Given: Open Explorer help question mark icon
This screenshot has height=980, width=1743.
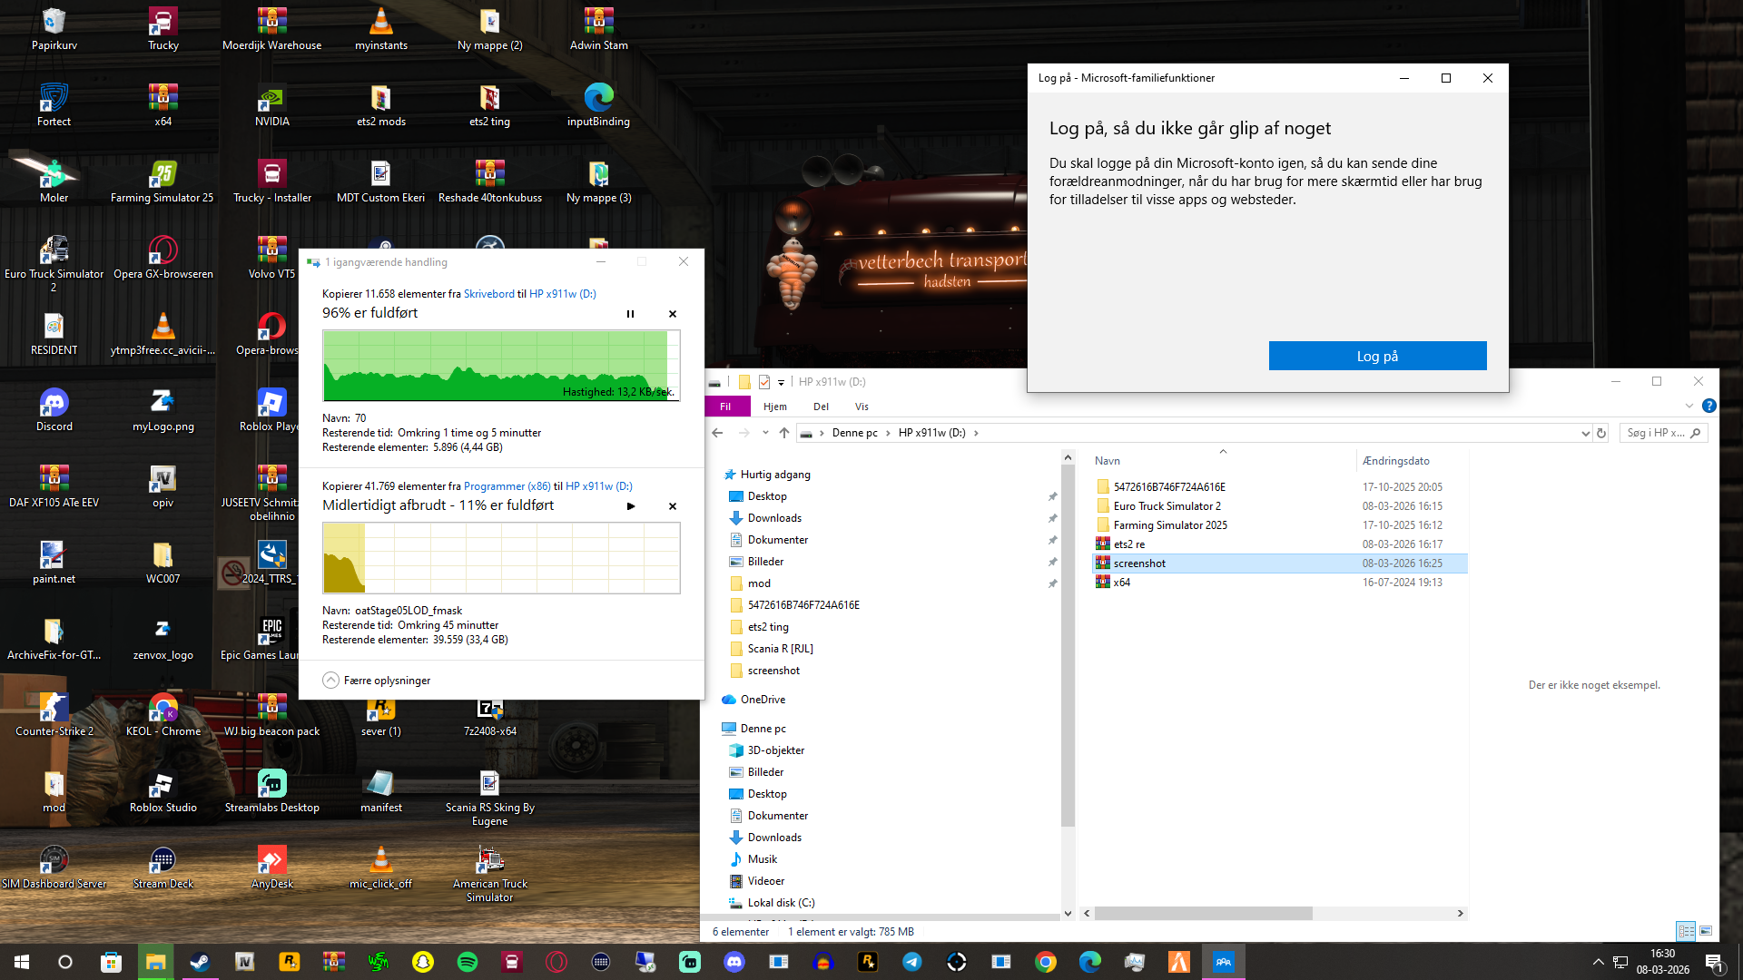Looking at the screenshot, I should click(1709, 406).
